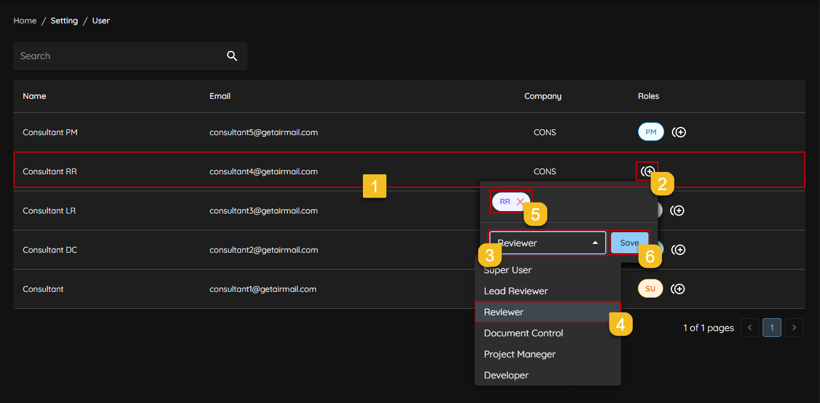
Task: Go to next page arrow
Action: coord(794,328)
